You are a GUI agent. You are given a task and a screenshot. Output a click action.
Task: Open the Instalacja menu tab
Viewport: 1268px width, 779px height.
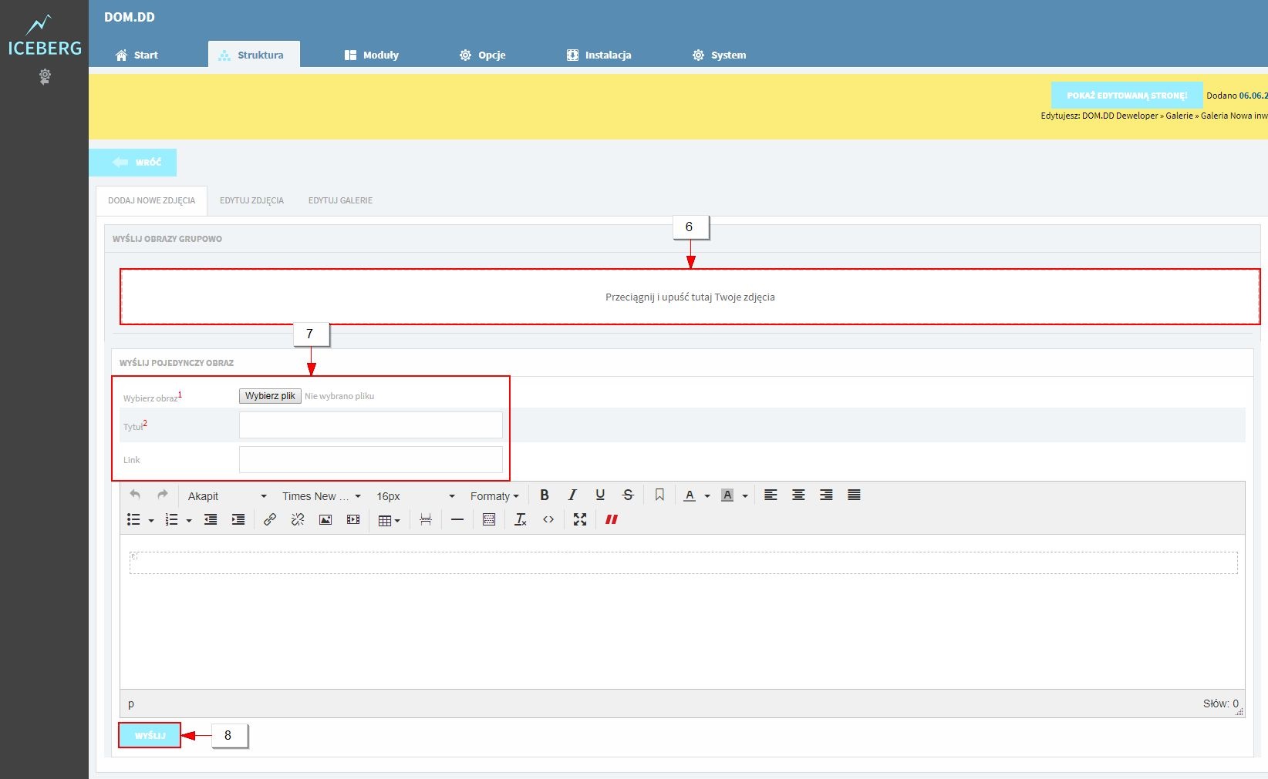coord(599,55)
